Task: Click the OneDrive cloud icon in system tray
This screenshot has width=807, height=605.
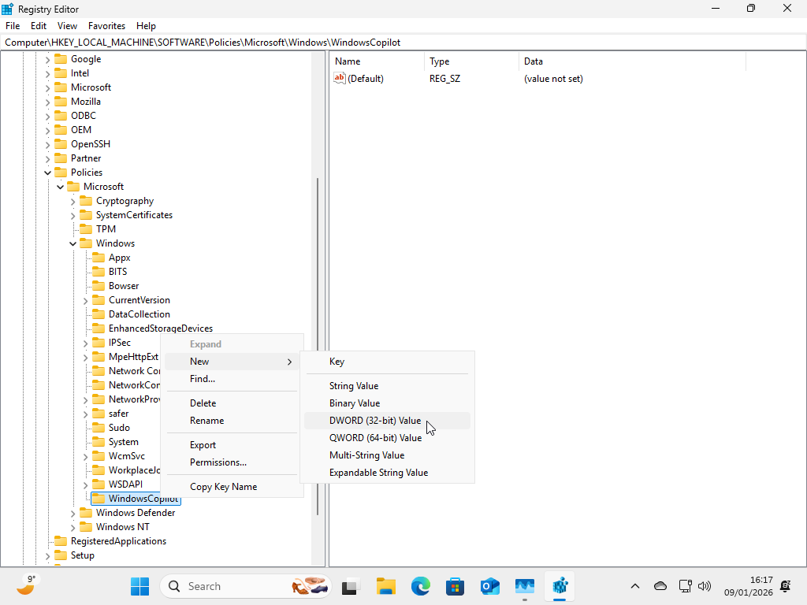Action: 660,586
